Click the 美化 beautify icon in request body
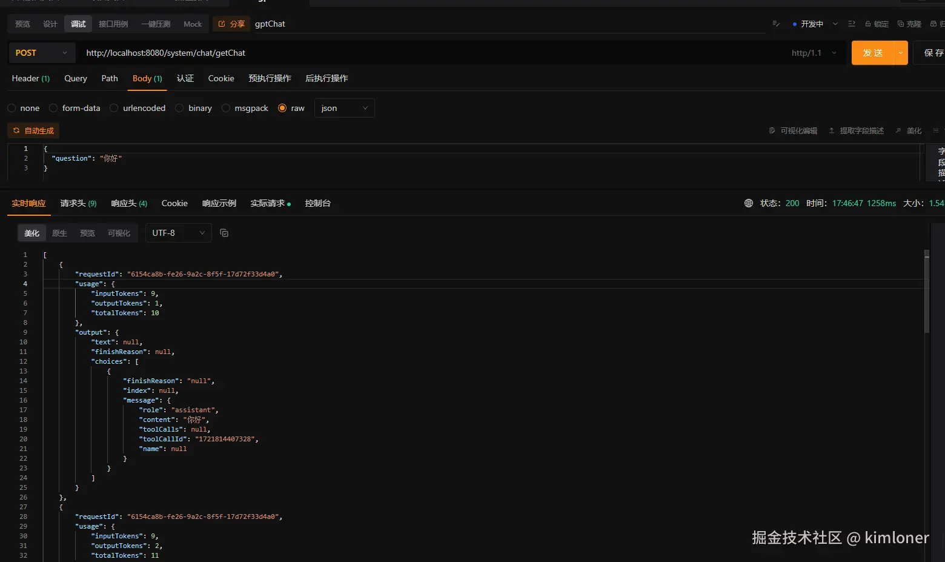Image resolution: width=945 pixels, height=562 pixels. [898, 130]
